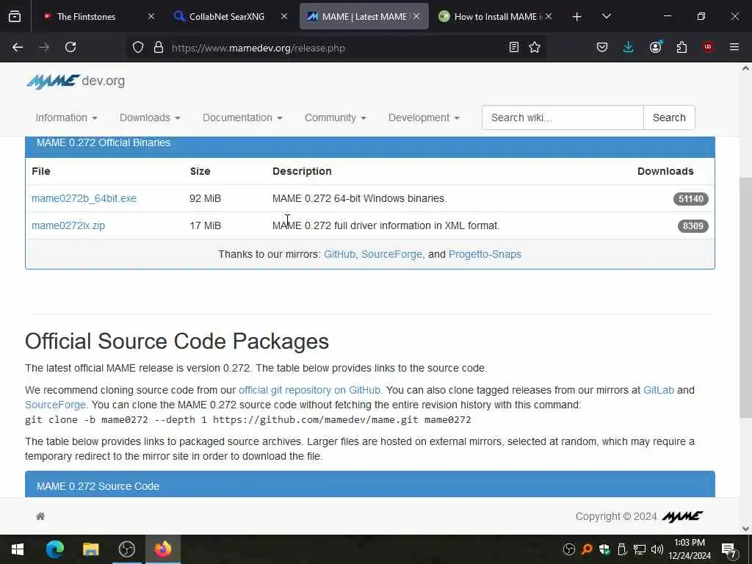
Task: Click the scrollbar up arrow
Action: point(745,68)
